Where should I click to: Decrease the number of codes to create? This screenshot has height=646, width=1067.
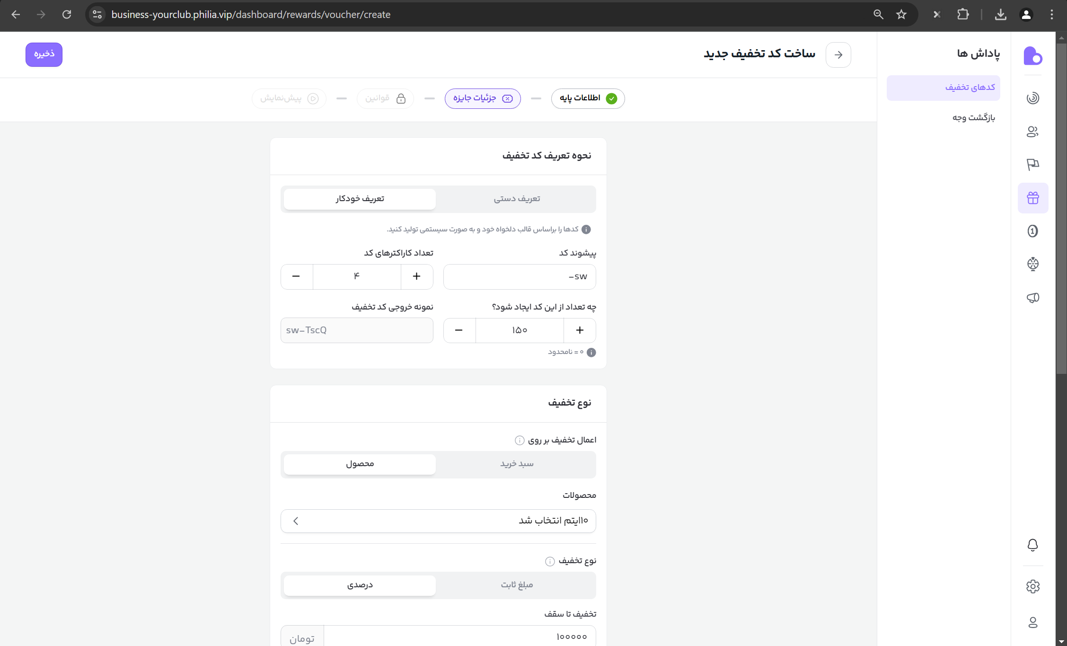[x=459, y=330]
